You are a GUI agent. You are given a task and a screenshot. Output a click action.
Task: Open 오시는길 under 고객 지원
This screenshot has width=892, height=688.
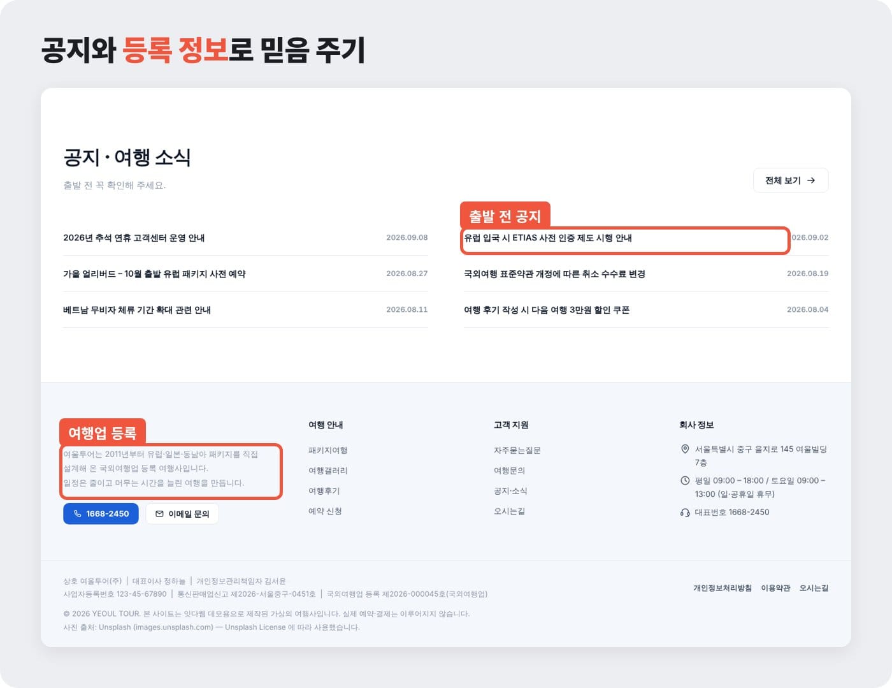(x=510, y=511)
